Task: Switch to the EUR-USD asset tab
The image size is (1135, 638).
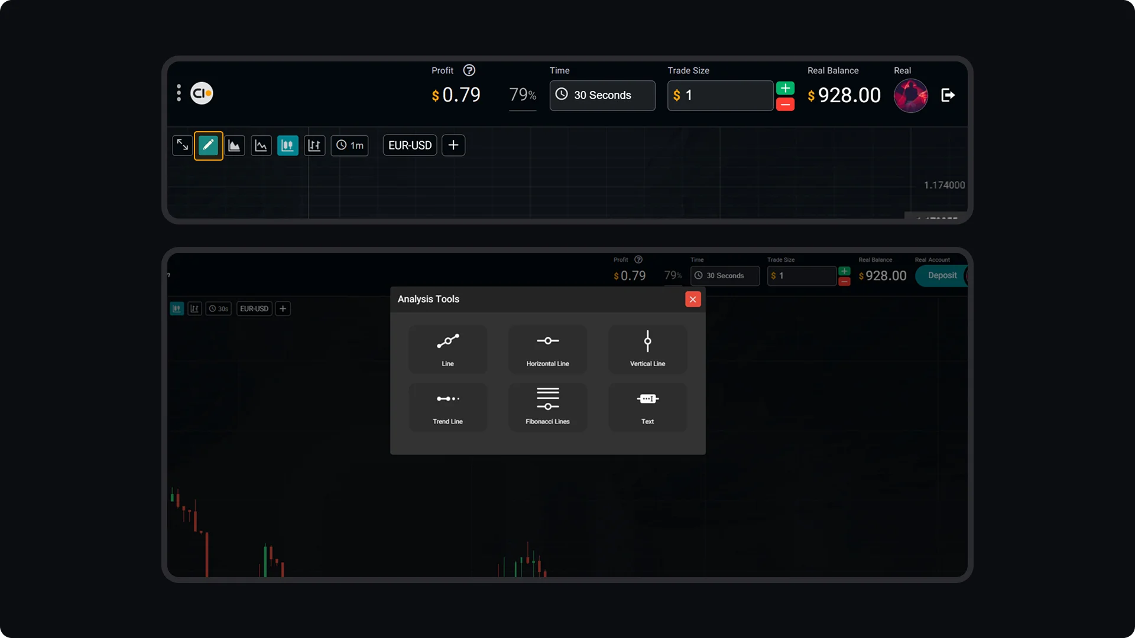Action: click(x=410, y=145)
